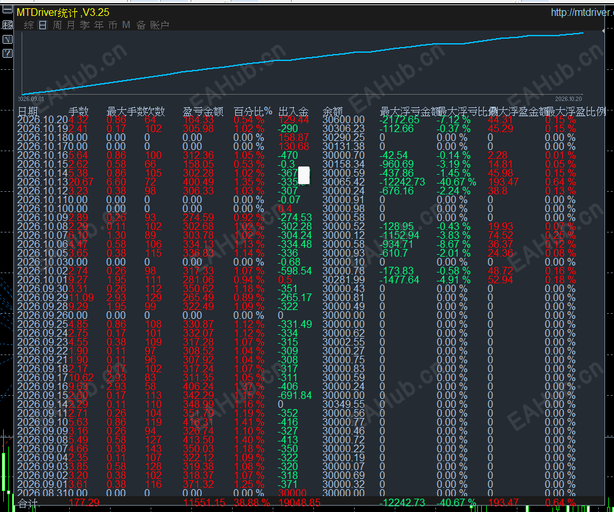Open the 账户 account tab
Image resolution: width=614 pixels, height=512 pixels.
click(x=160, y=25)
